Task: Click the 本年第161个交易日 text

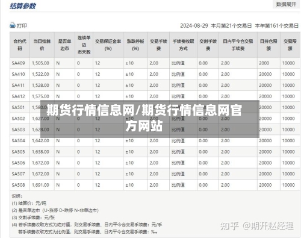Action: coord(277,26)
